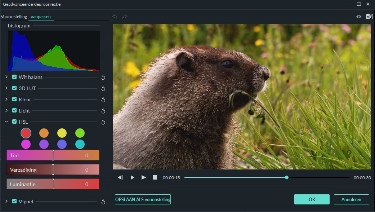
Task: Choose the blue HSL color swatch
Action: pos(62,144)
